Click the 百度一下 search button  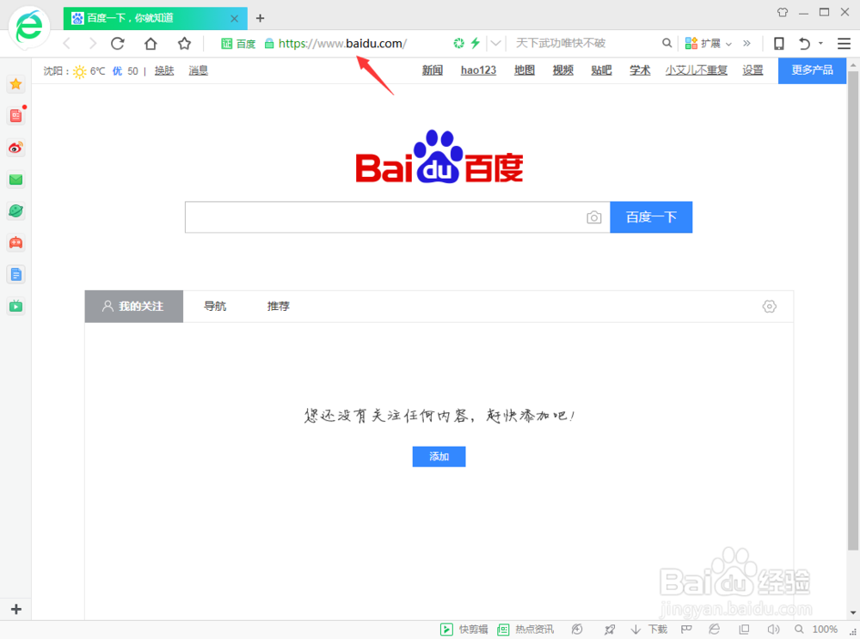(x=651, y=216)
